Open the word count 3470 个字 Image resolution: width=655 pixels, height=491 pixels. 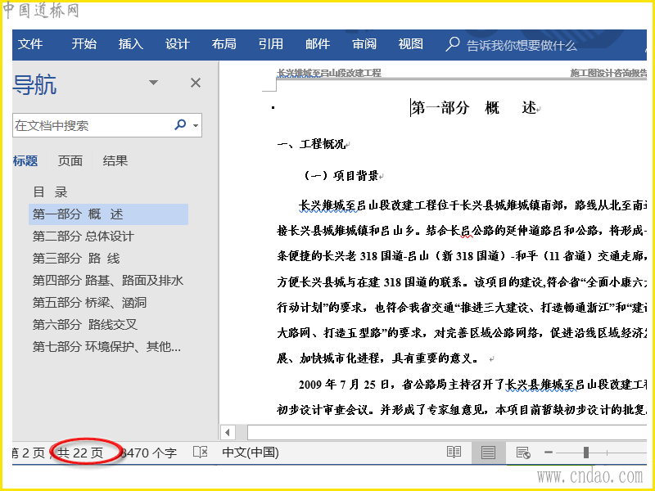pos(149,453)
